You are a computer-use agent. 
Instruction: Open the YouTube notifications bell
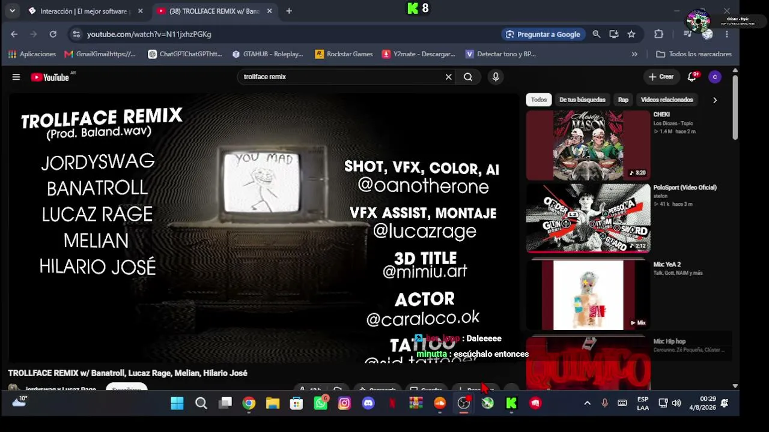692,77
